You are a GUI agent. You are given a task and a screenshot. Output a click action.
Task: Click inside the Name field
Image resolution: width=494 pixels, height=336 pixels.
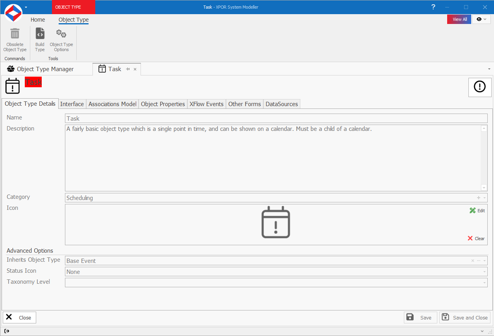pyautogui.click(x=236, y=118)
